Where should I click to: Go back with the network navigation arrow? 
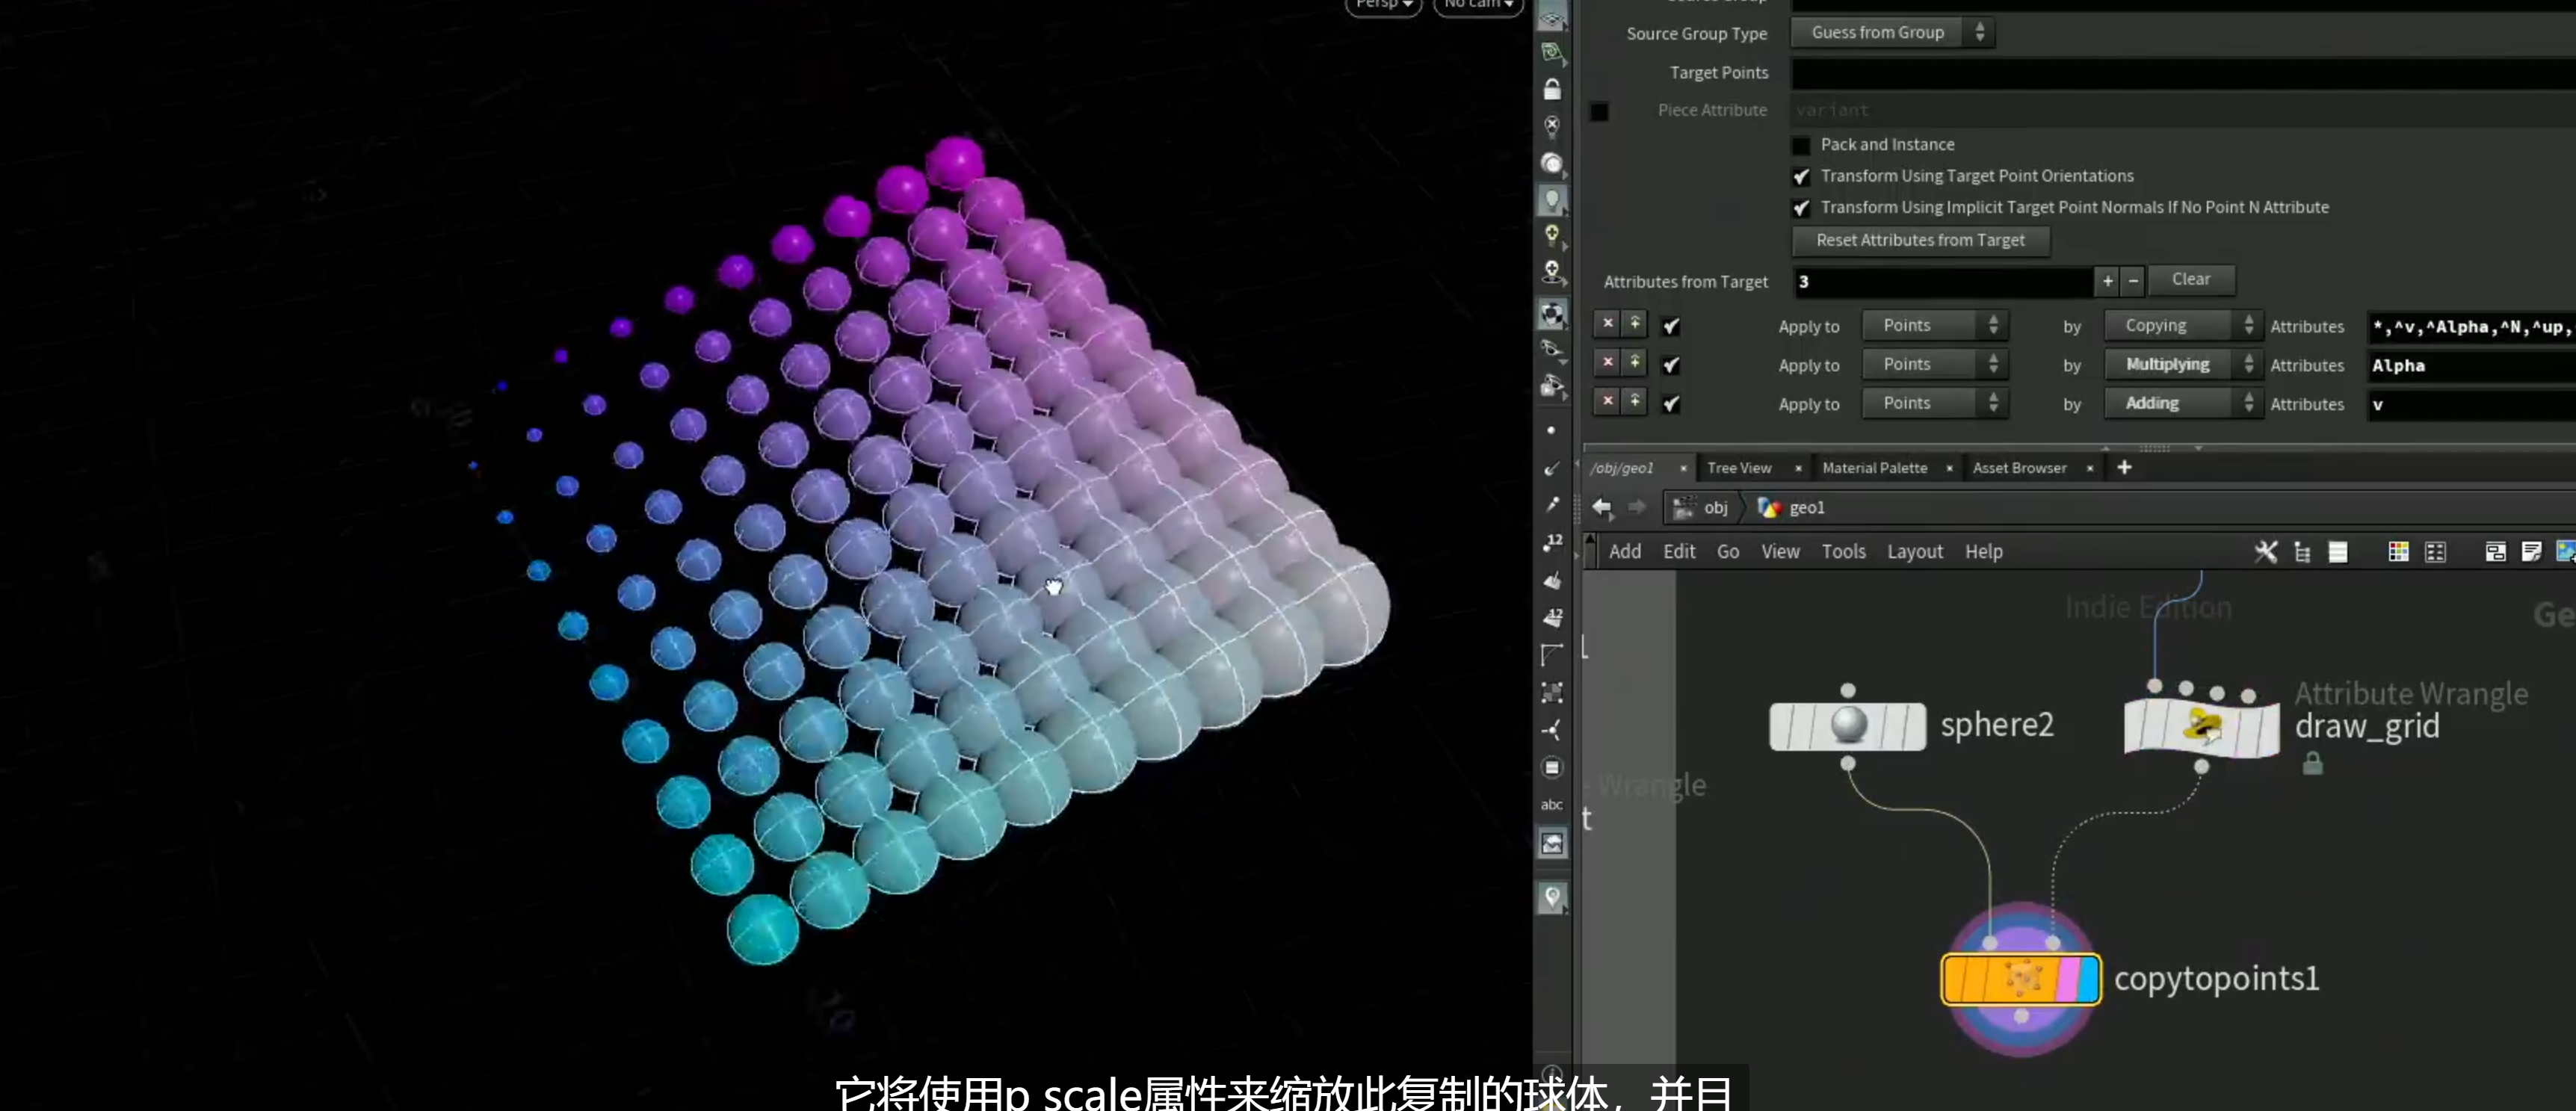tap(1602, 507)
